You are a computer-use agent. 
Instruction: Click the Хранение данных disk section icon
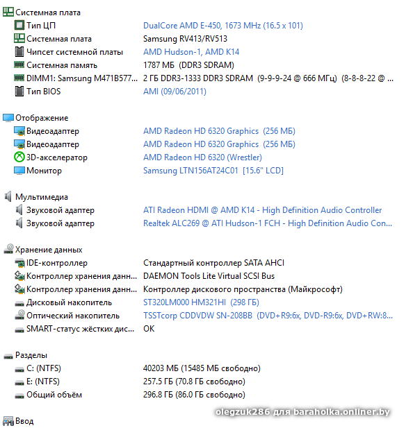pyautogui.click(x=8, y=249)
